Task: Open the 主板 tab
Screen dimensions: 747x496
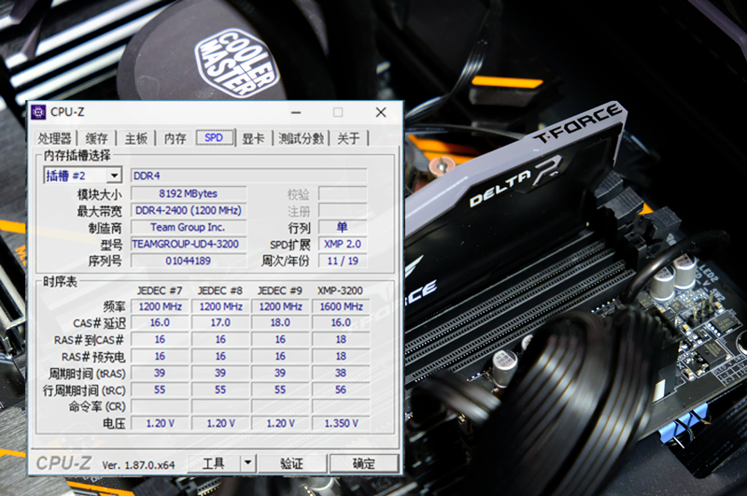Action: [x=136, y=138]
